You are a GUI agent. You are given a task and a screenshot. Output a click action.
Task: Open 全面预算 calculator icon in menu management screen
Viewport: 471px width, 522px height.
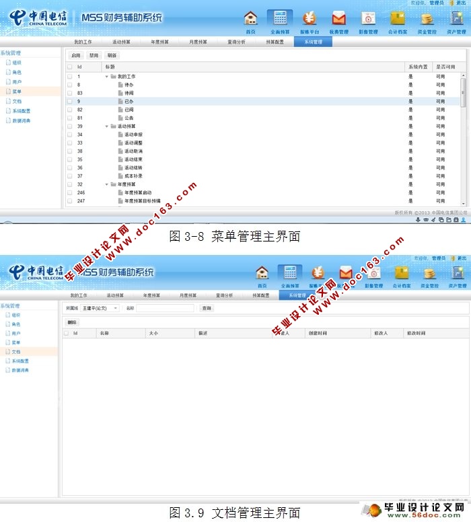tap(280, 17)
